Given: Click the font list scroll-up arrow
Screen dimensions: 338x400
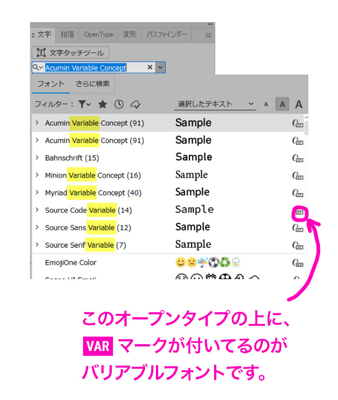Looking at the screenshot, I should click(x=306, y=117).
